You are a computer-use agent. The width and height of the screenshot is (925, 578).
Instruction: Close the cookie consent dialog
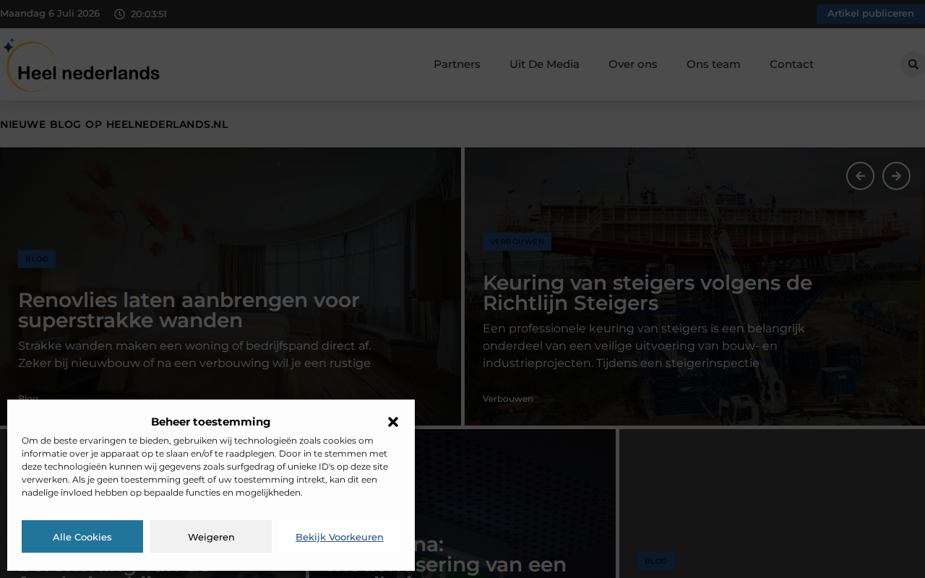click(x=393, y=422)
